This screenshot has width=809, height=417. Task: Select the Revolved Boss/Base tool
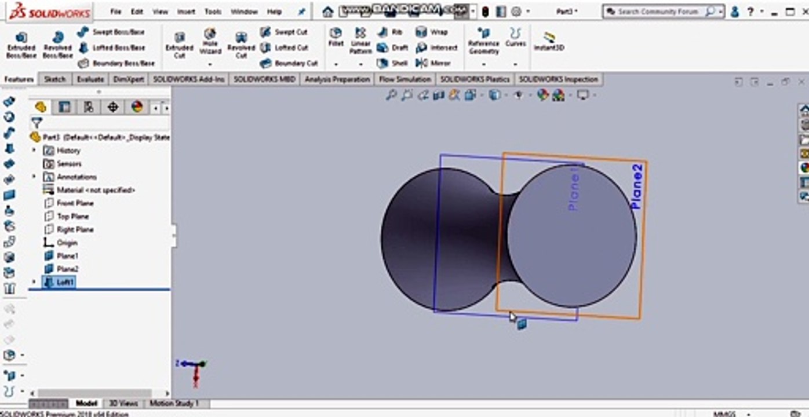coord(57,45)
